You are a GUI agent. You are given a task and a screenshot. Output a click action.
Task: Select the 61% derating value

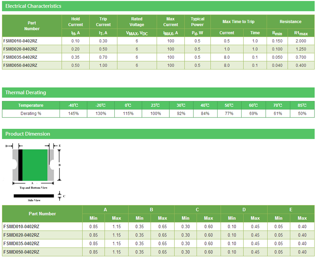pyautogui.click(x=278, y=114)
